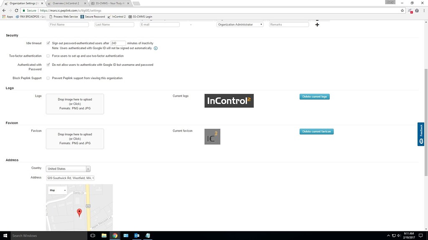Open the Feedback panel on the right edge
The width and height of the screenshot is (428, 240).
[x=421, y=133]
